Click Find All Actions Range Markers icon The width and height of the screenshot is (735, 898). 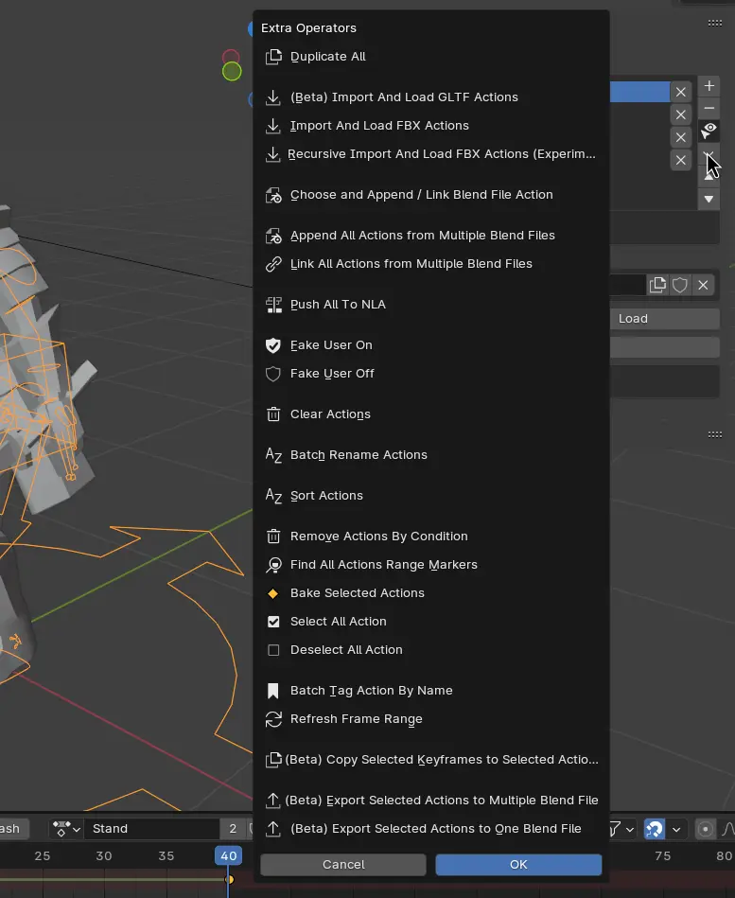[x=273, y=565]
